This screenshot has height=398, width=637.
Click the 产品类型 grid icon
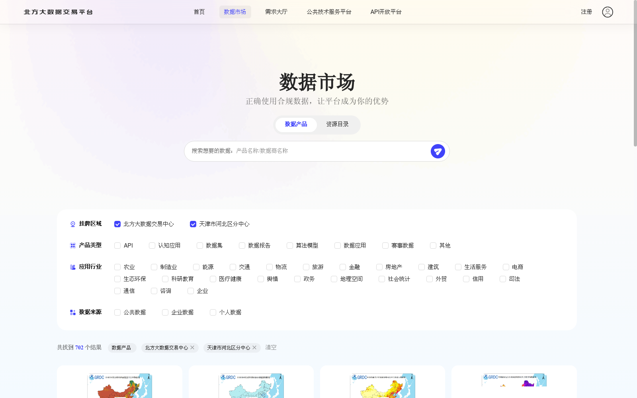[72, 245]
